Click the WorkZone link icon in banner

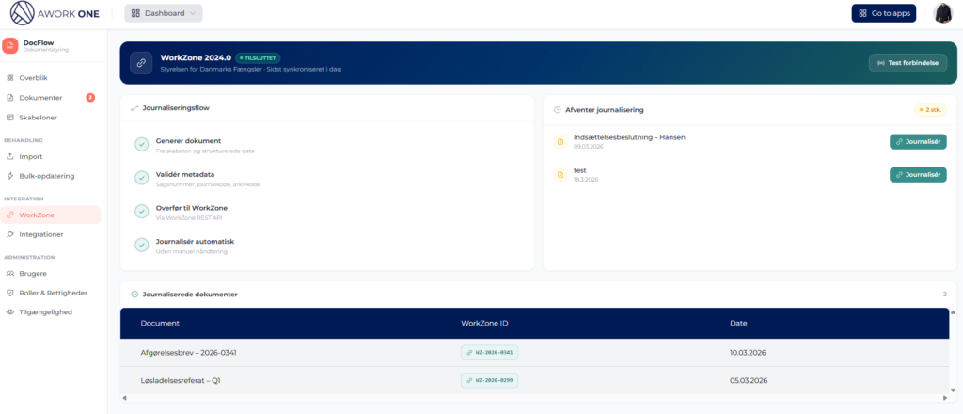coord(141,62)
